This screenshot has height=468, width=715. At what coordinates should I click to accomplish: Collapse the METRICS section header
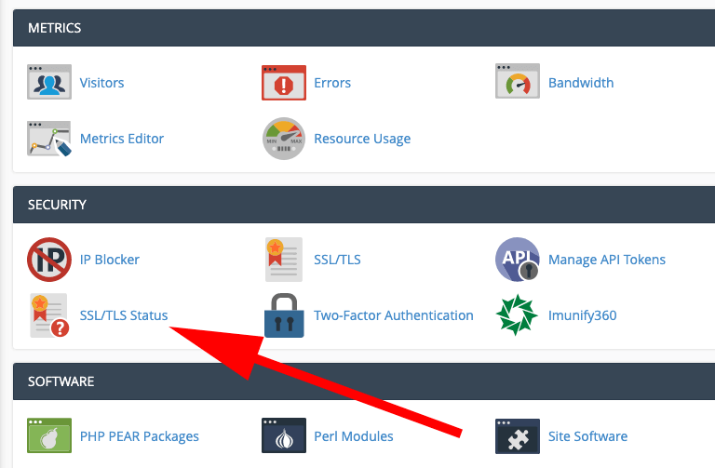364,28
